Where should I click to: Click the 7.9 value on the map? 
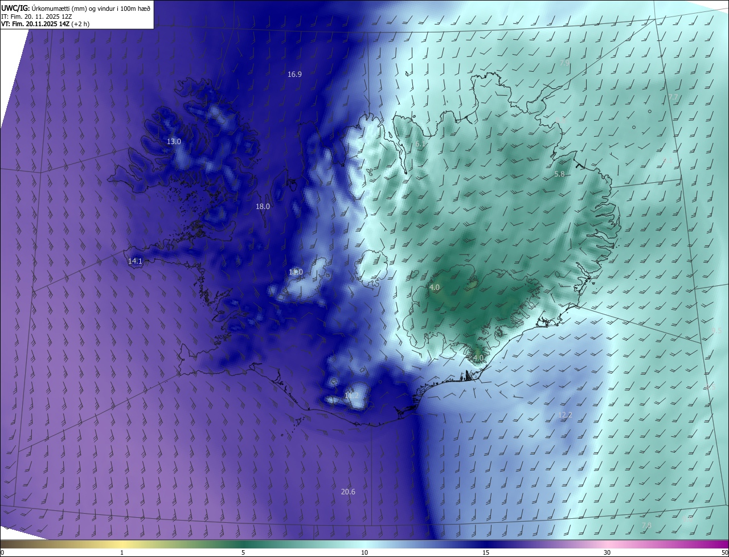click(564, 63)
